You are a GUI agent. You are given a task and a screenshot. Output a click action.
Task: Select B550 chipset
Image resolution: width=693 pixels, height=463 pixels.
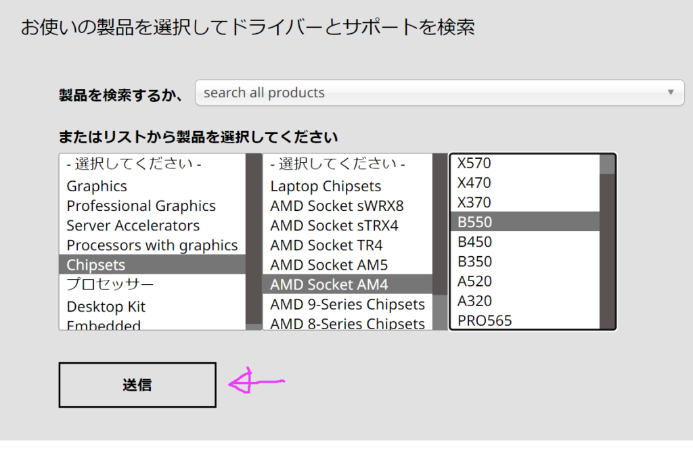pos(525,222)
